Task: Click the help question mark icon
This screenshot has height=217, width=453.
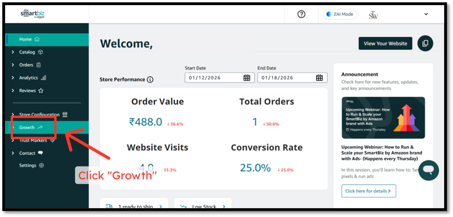Action: point(301,14)
